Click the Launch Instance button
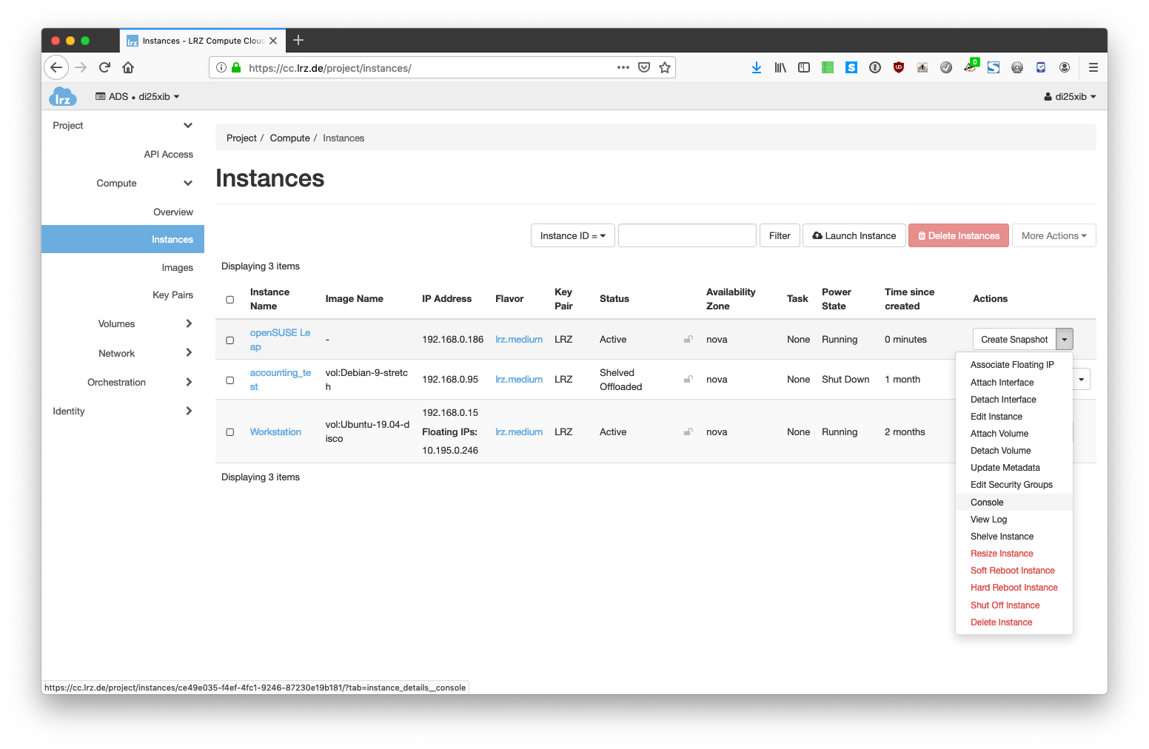The width and height of the screenshot is (1149, 749). (x=854, y=236)
